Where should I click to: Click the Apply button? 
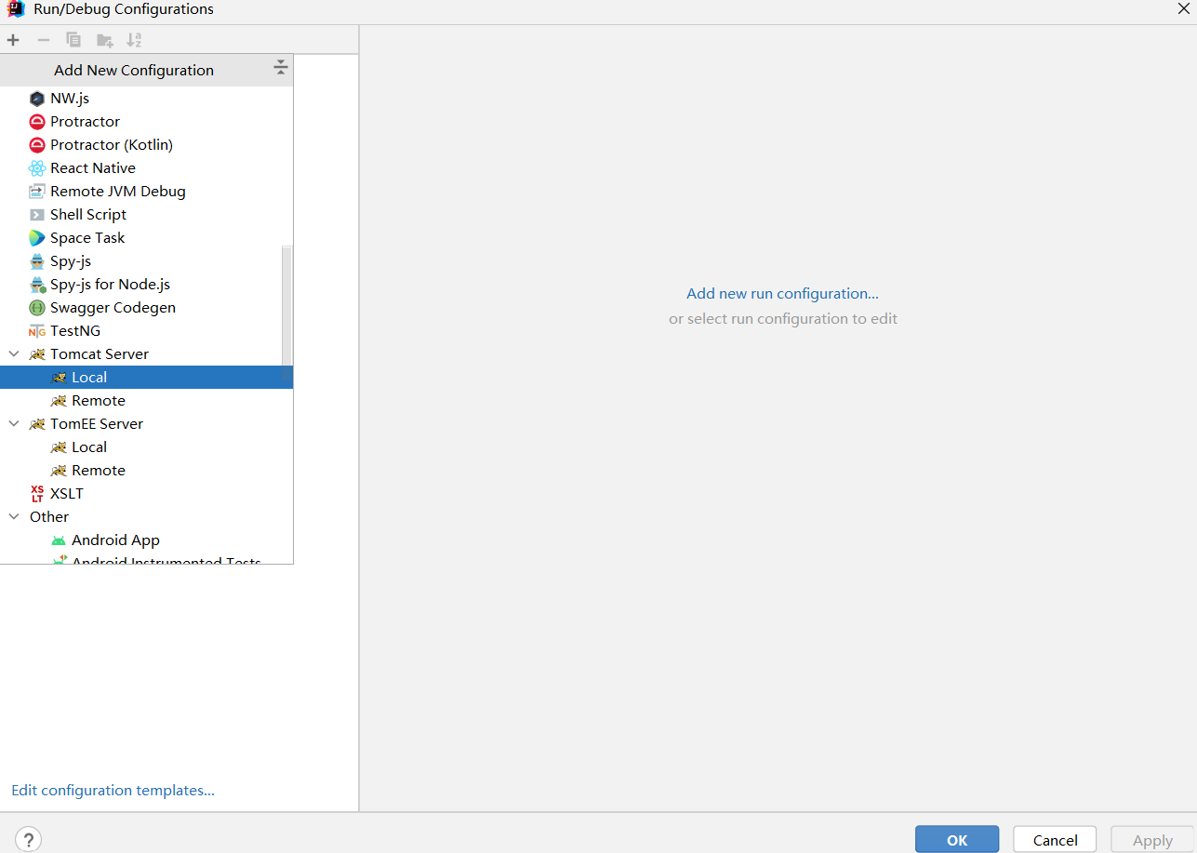[x=1152, y=839]
